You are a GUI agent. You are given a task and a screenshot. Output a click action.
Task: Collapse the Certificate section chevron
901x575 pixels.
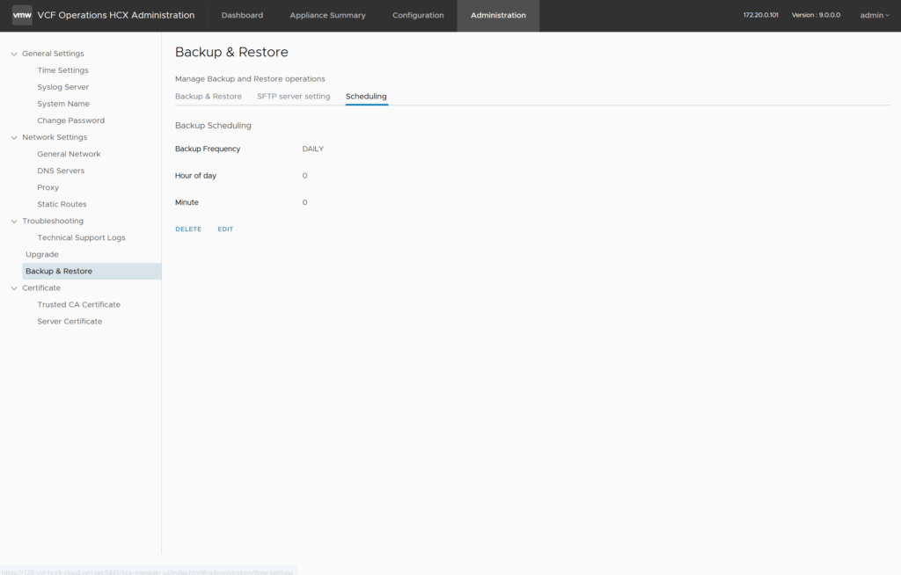tap(14, 287)
